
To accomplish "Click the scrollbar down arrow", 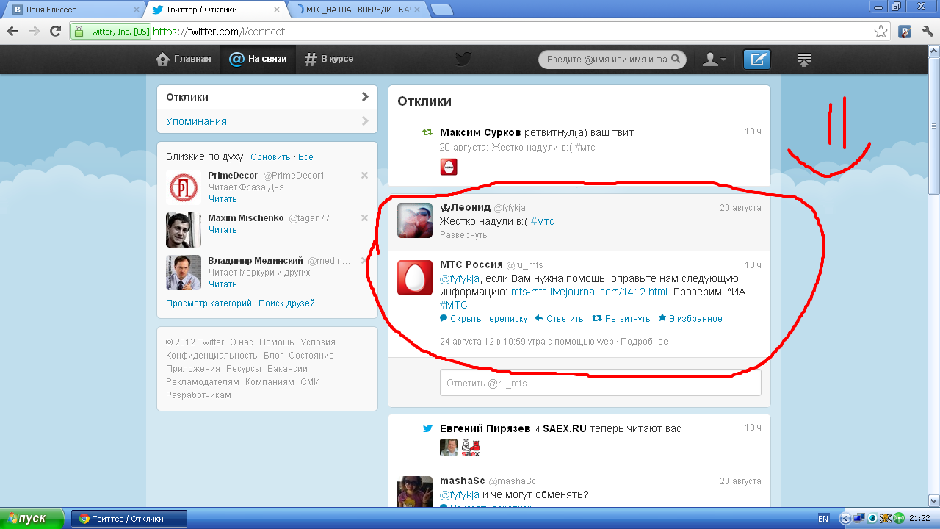I will point(934,501).
